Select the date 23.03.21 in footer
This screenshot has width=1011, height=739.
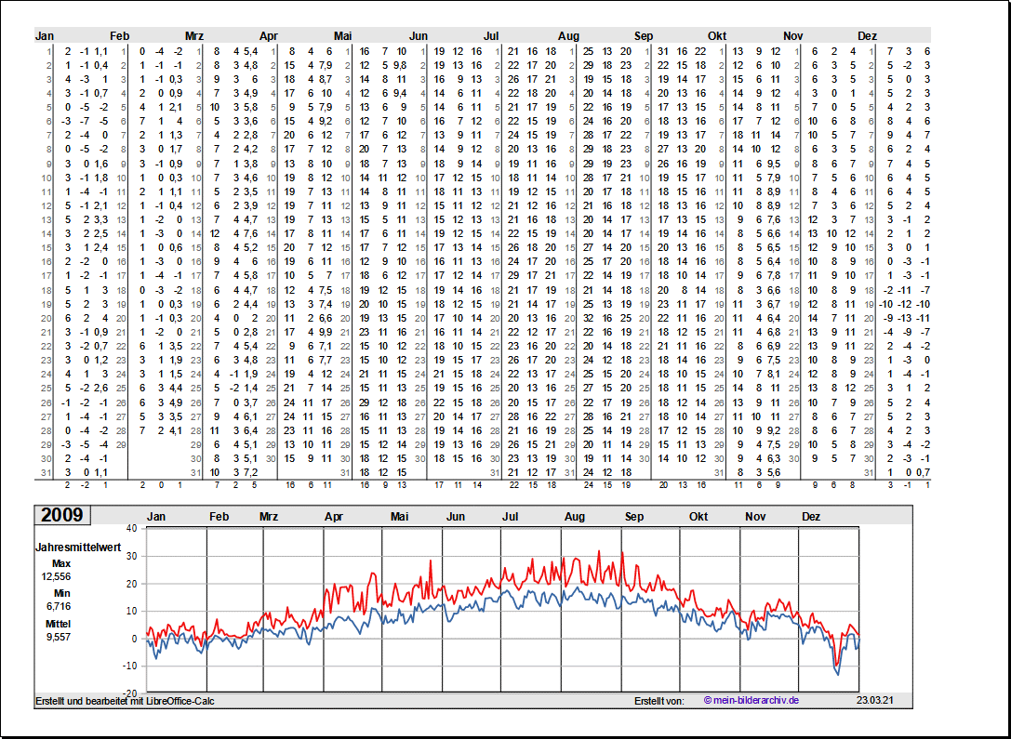click(x=875, y=700)
